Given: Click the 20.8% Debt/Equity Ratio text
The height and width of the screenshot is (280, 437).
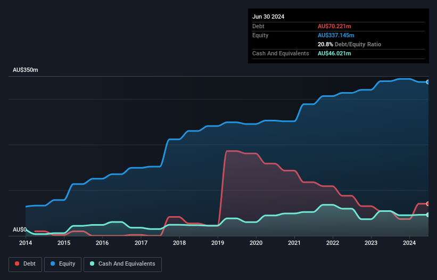Looking at the screenshot, I should tap(349, 44).
